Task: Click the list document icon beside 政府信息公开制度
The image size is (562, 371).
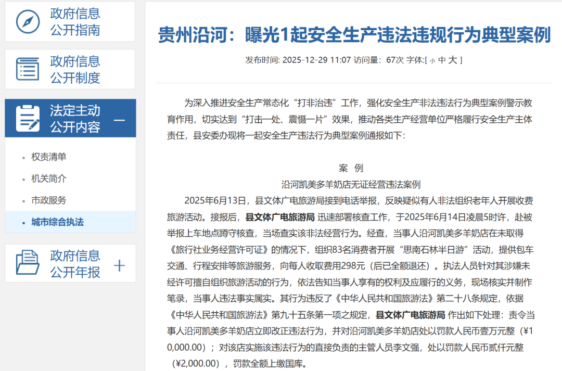Action: click(28, 69)
